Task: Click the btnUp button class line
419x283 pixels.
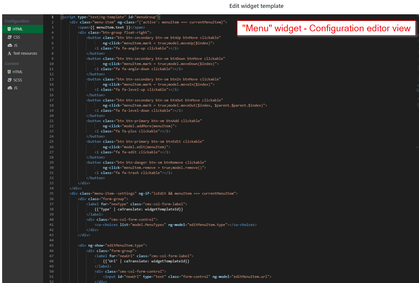Action: pos(154,38)
